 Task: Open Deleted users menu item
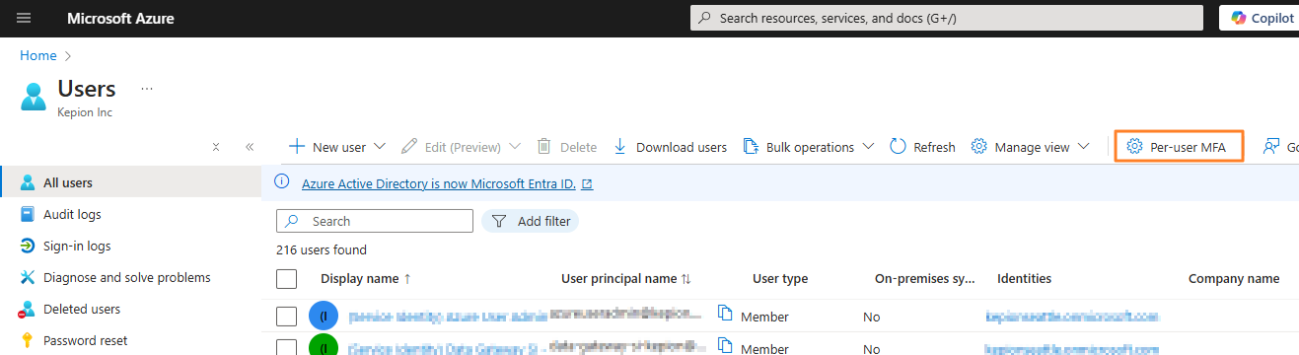[x=82, y=309]
